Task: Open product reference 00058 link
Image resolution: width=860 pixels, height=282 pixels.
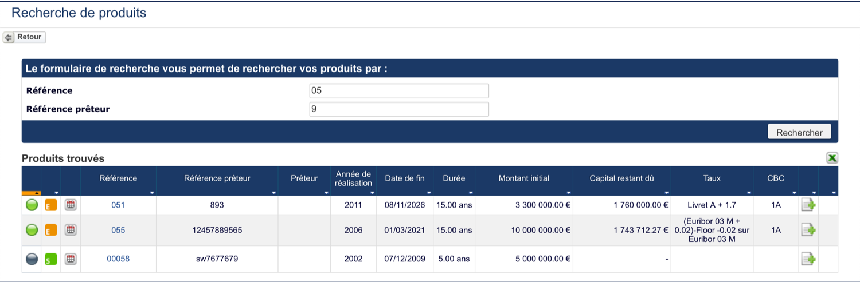Action: 118,259
